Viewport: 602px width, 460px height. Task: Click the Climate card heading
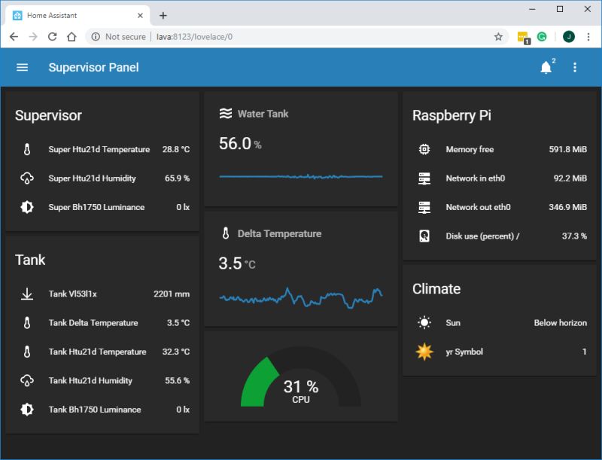coord(436,289)
